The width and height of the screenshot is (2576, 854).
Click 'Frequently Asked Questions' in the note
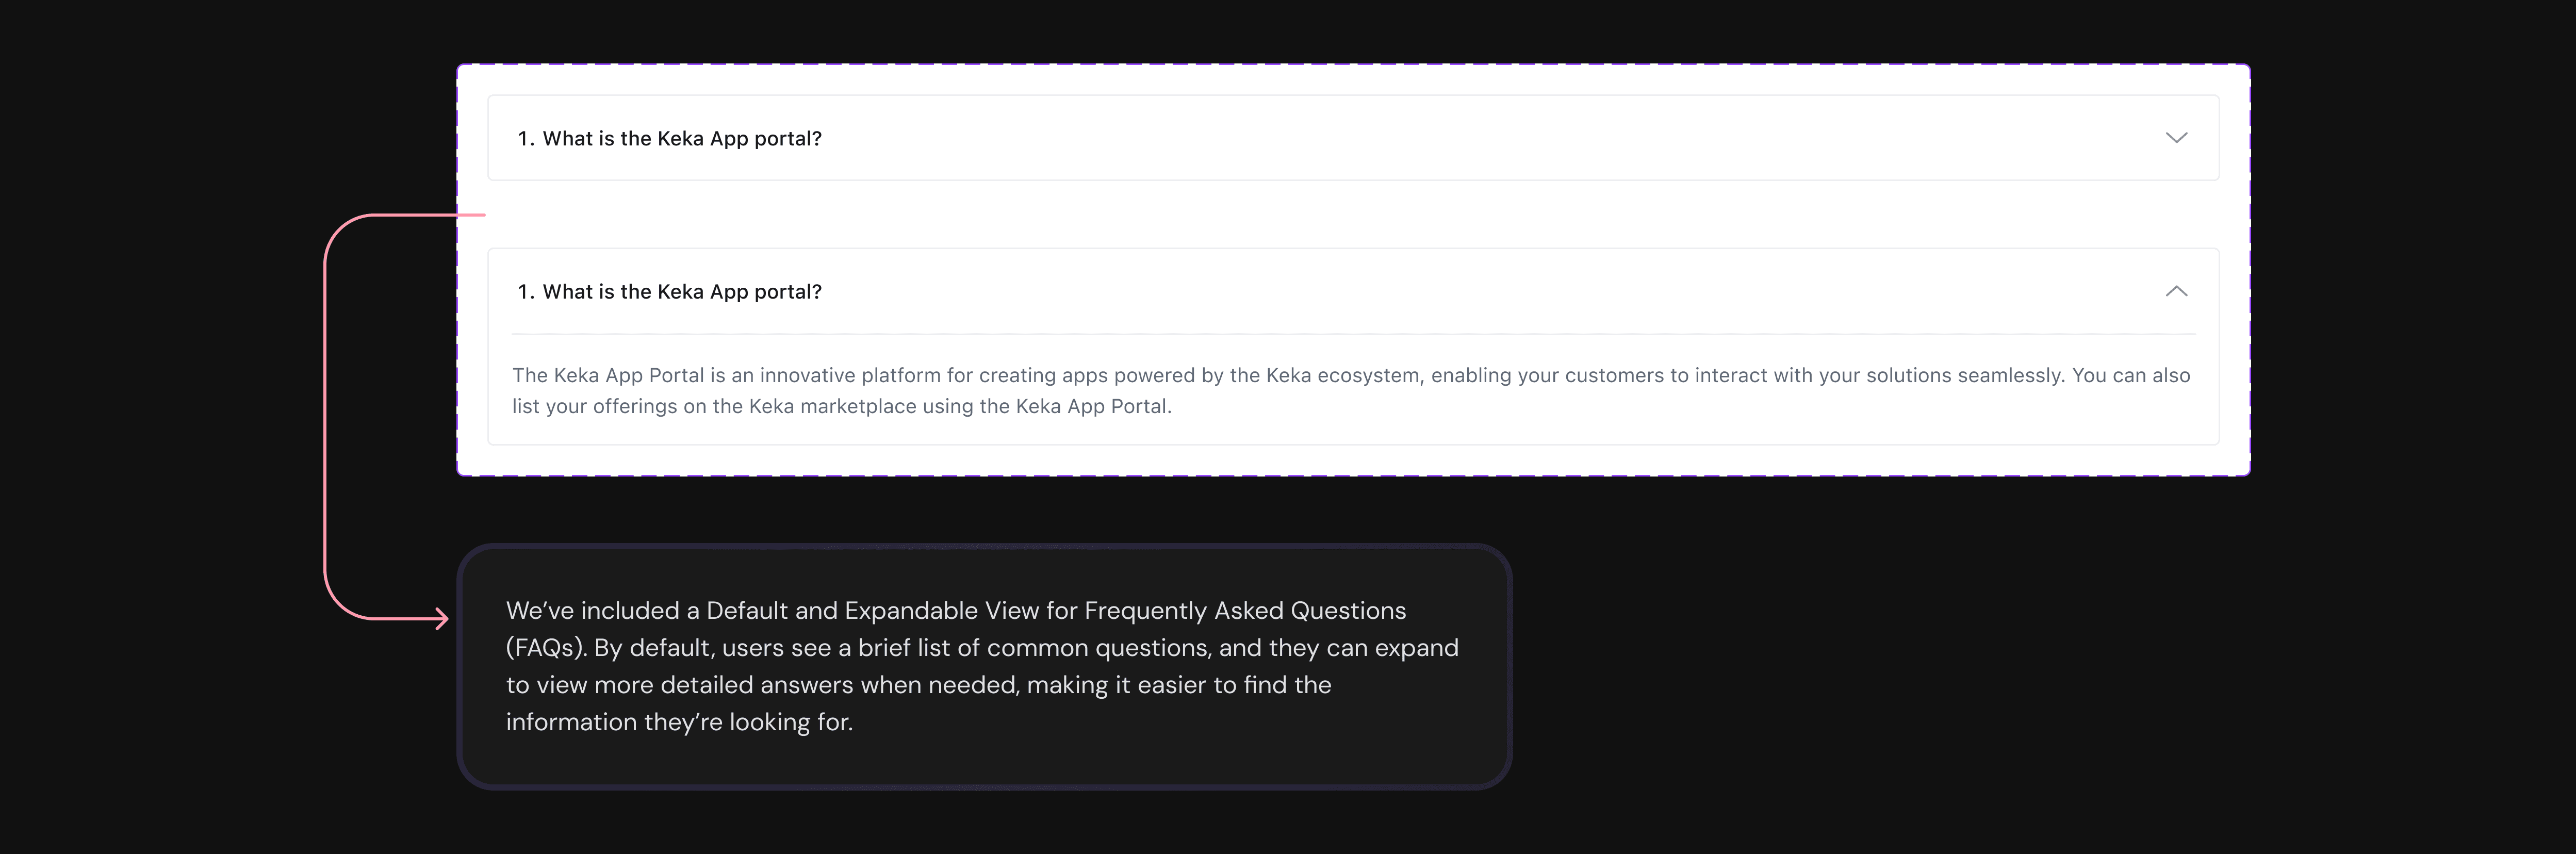pyautogui.click(x=1245, y=610)
